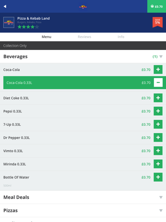This screenshot has width=166, height=222.
Task: Tap the £0.70 price of Diet Coke
Action: click(x=146, y=98)
